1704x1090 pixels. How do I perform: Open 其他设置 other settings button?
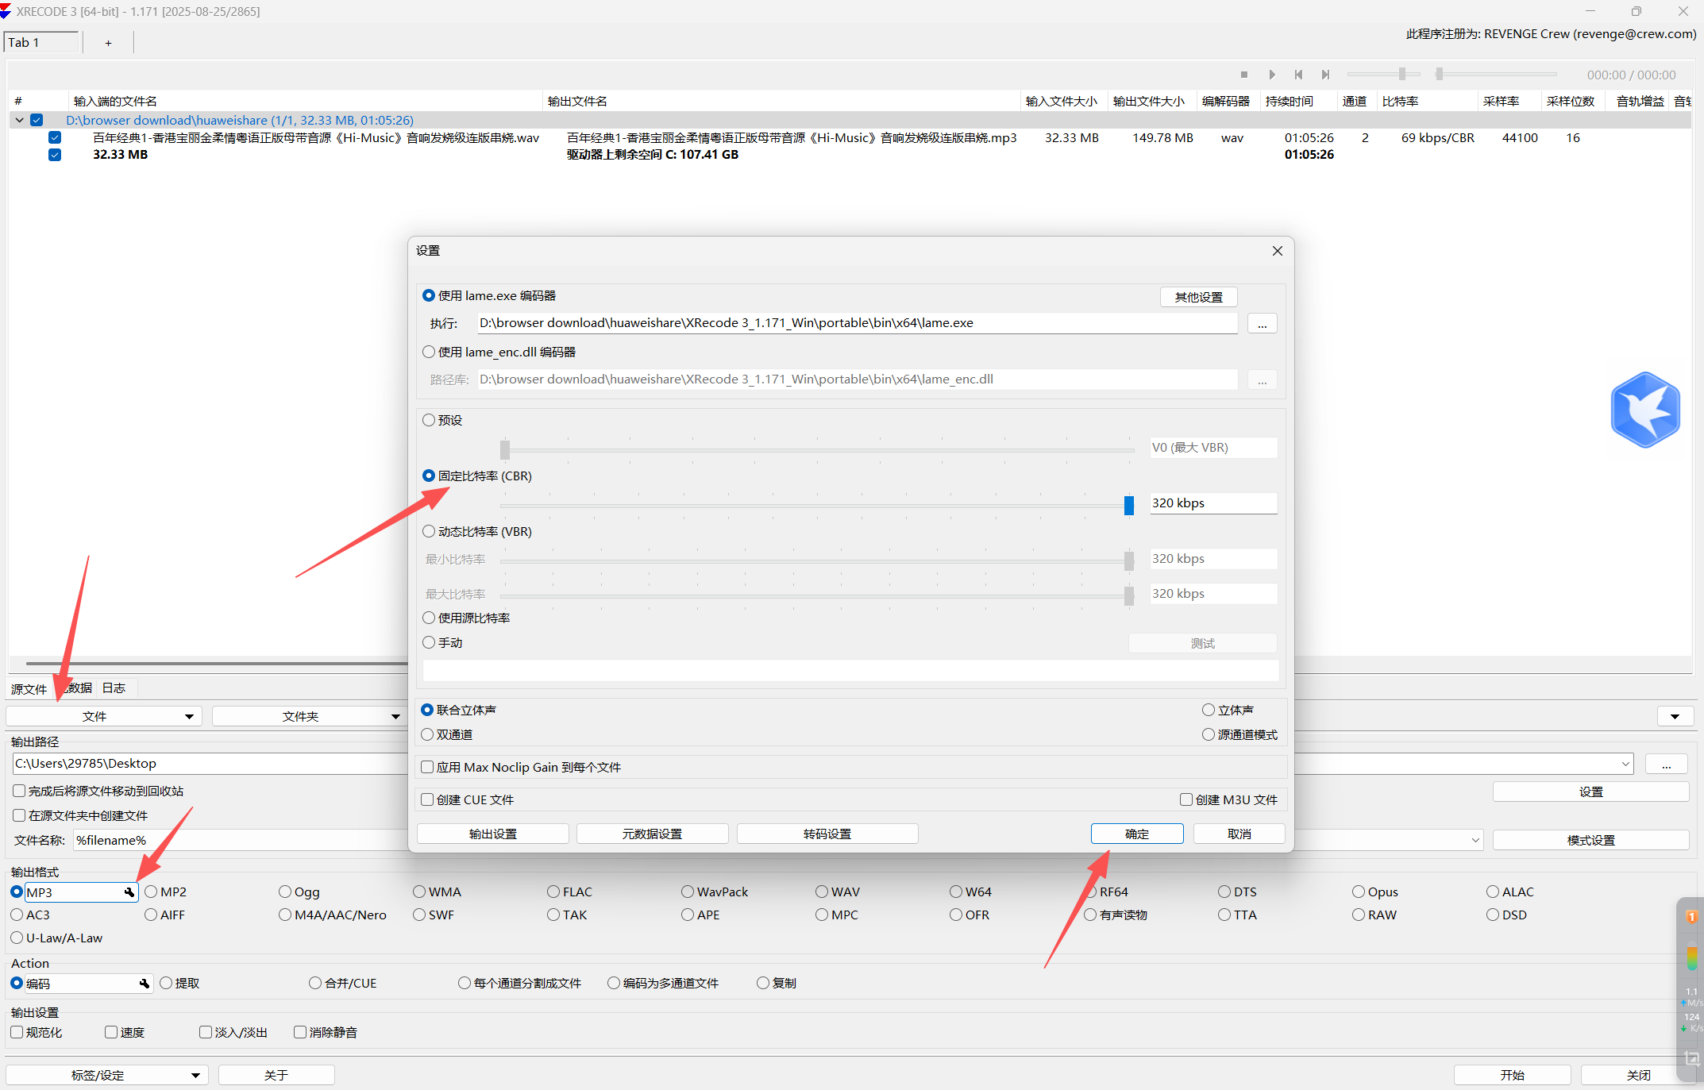1198,297
